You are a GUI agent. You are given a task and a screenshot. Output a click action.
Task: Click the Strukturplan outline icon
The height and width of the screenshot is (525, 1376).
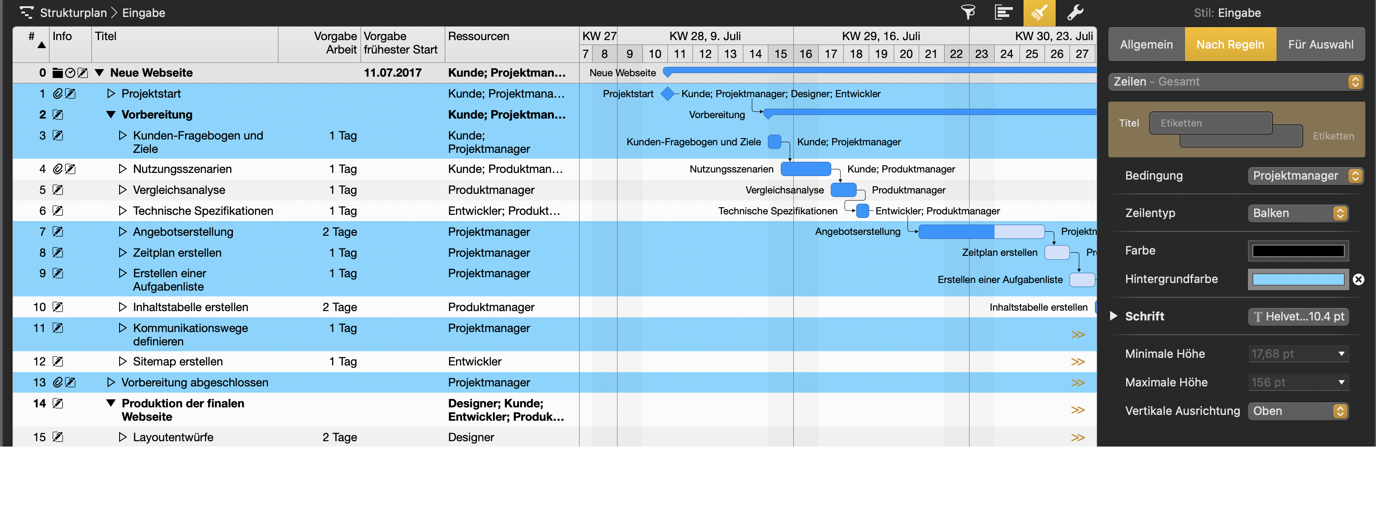click(26, 12)
